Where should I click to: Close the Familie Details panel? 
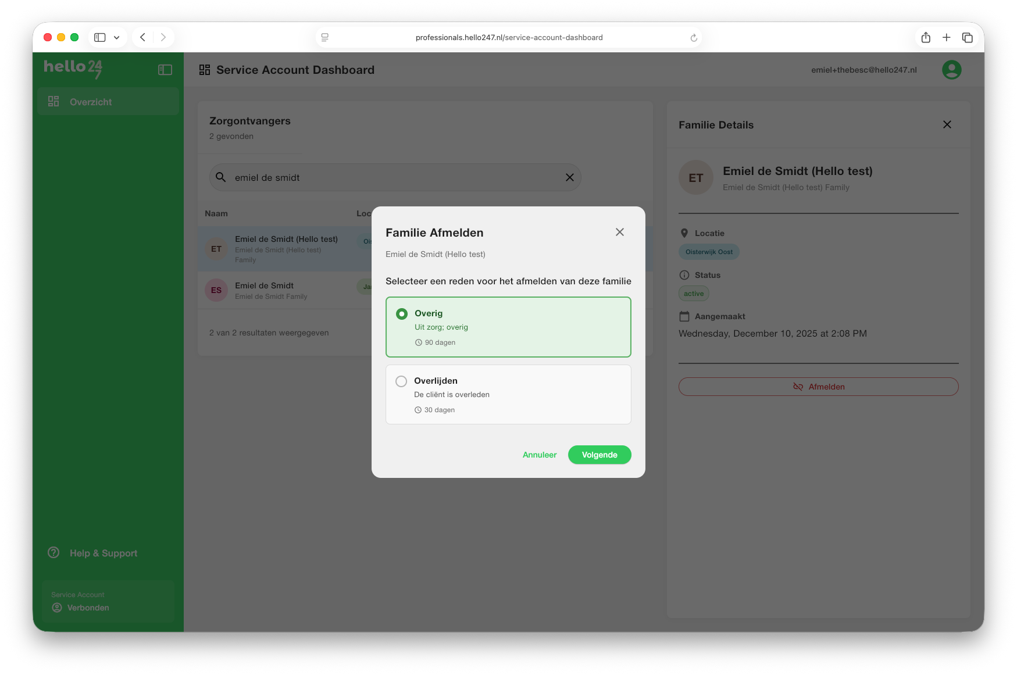pos(947,124)
